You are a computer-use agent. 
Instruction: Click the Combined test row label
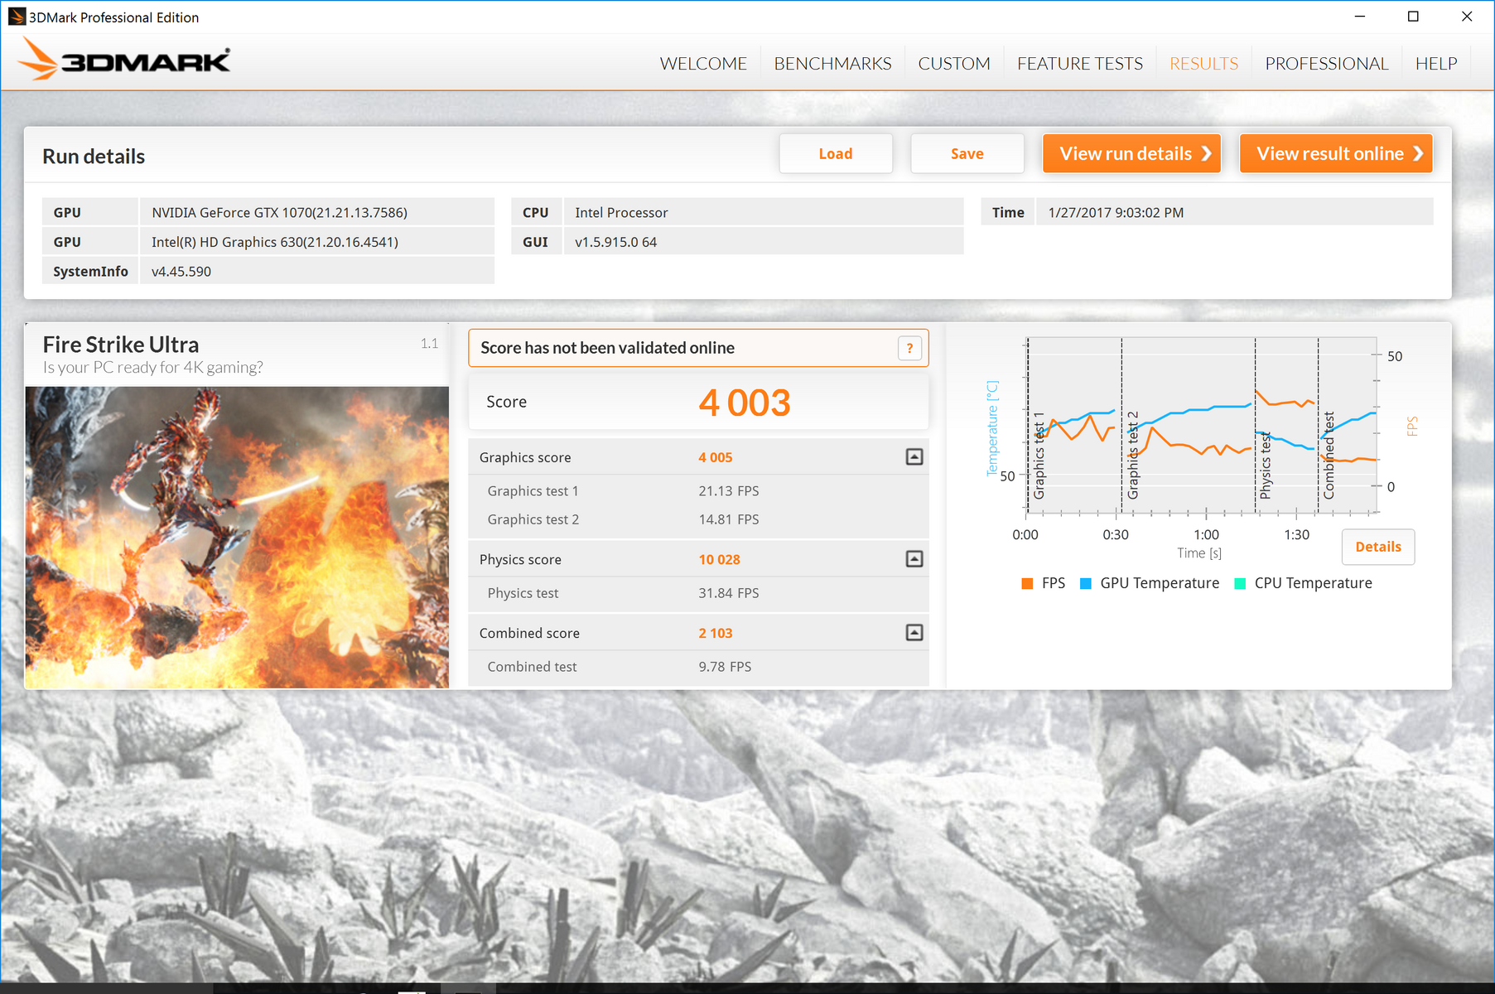click(532, 667)
